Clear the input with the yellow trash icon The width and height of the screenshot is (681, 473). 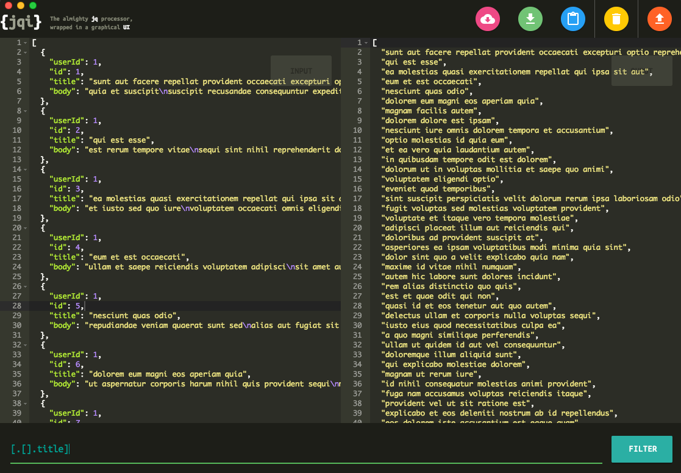pyautogui.click(x=616, y=19)
